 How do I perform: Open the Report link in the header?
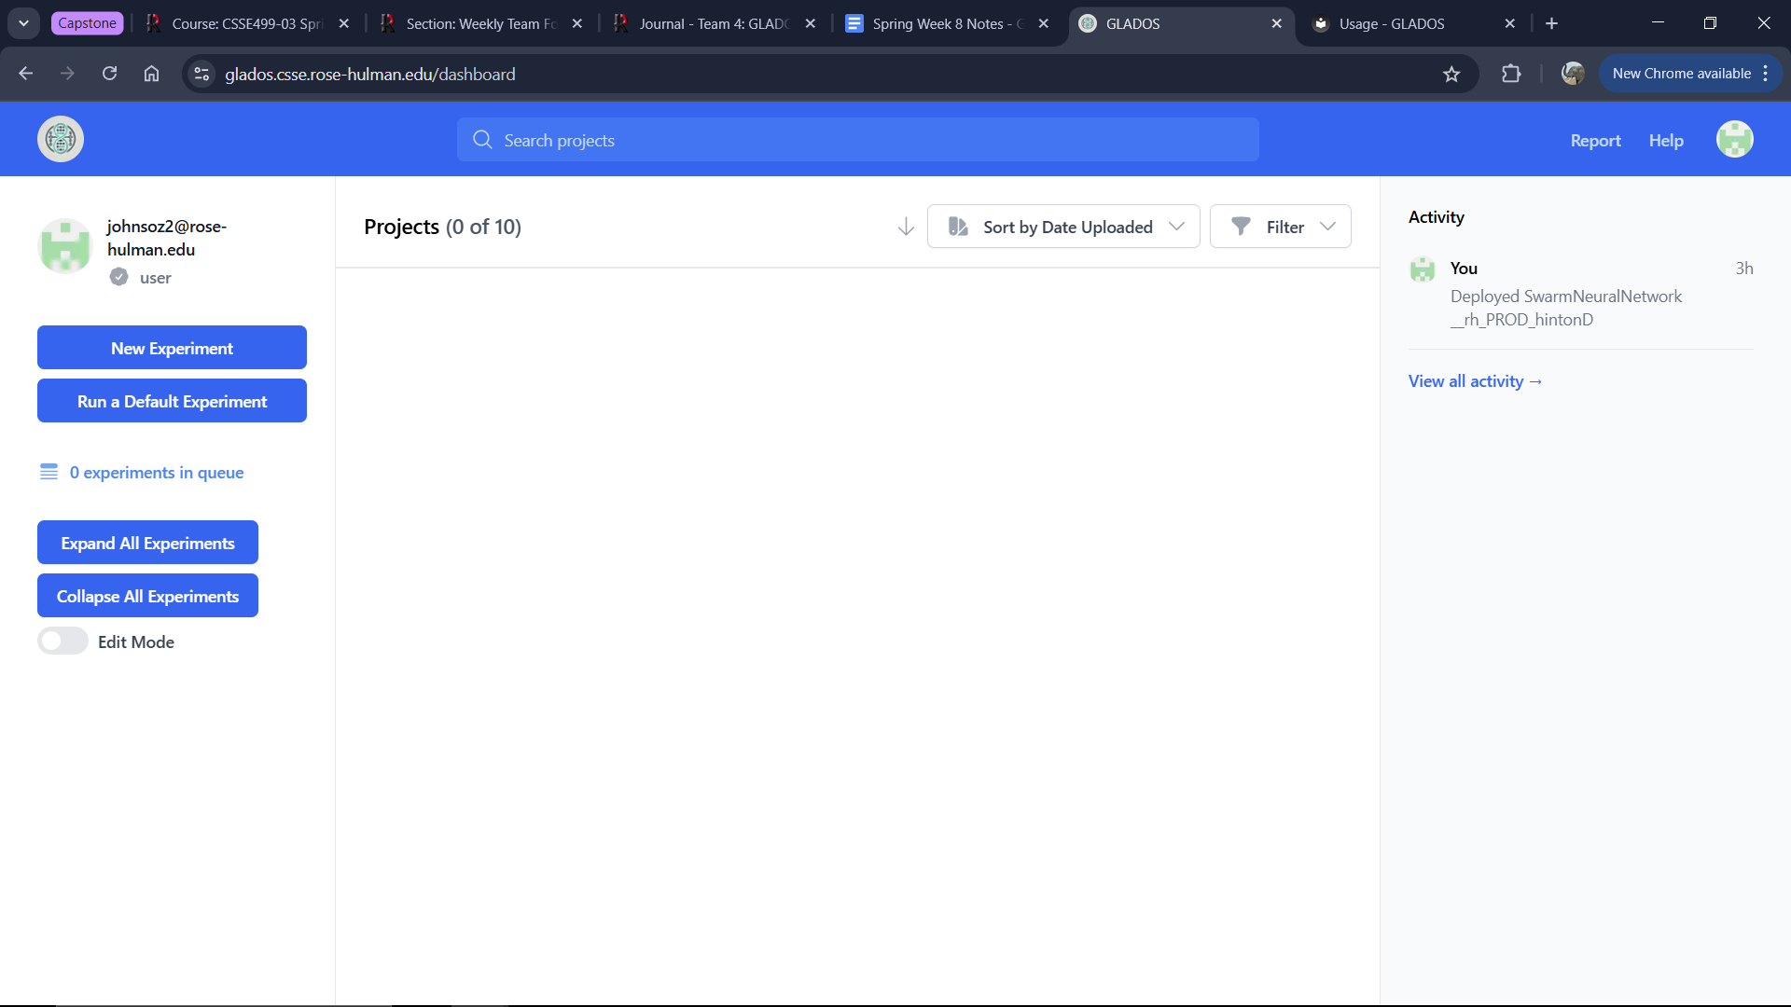coord(1595,141)
